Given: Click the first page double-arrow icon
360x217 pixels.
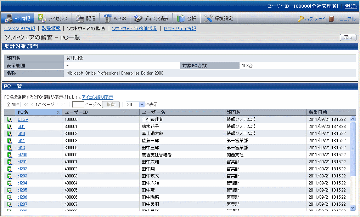Looking at the screenshot, I should pos(27,105).
